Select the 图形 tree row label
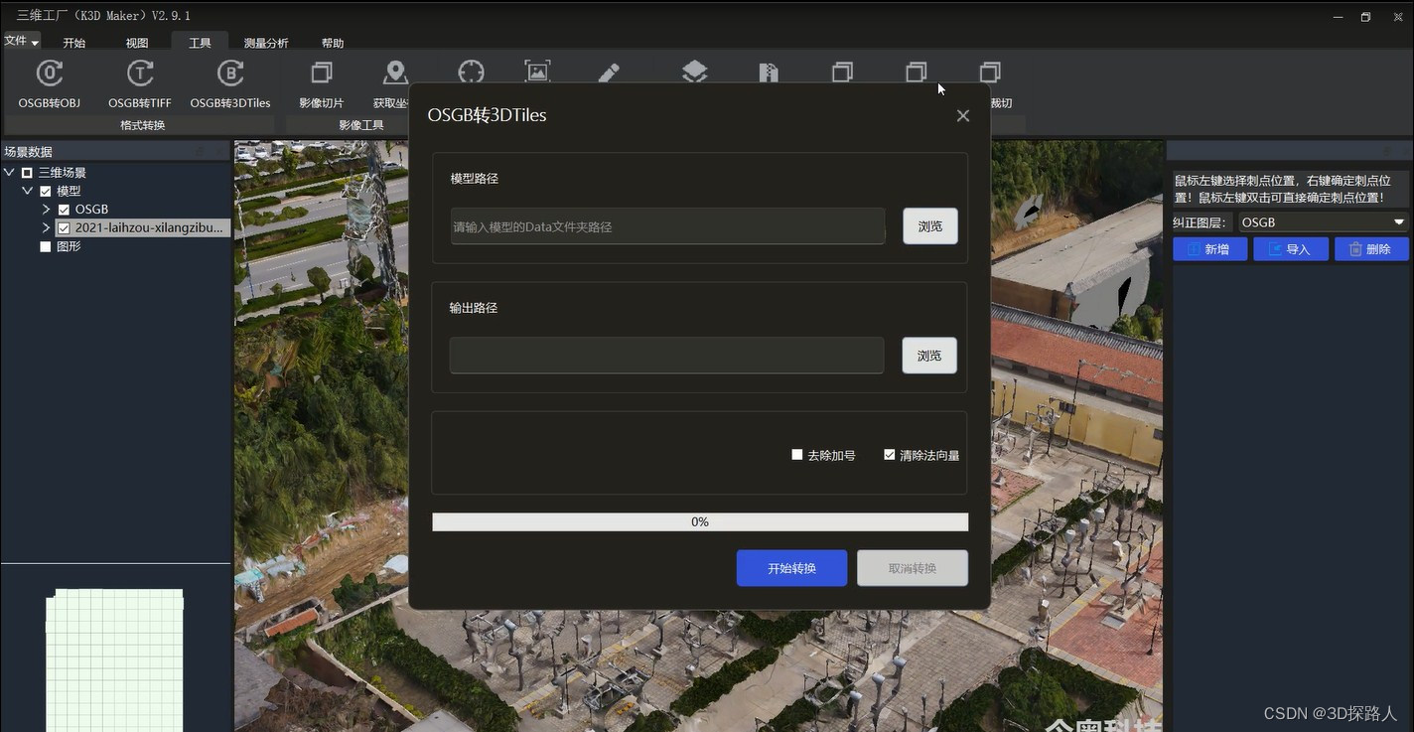This screenshot has height=732, width=1414. (69, 246)
